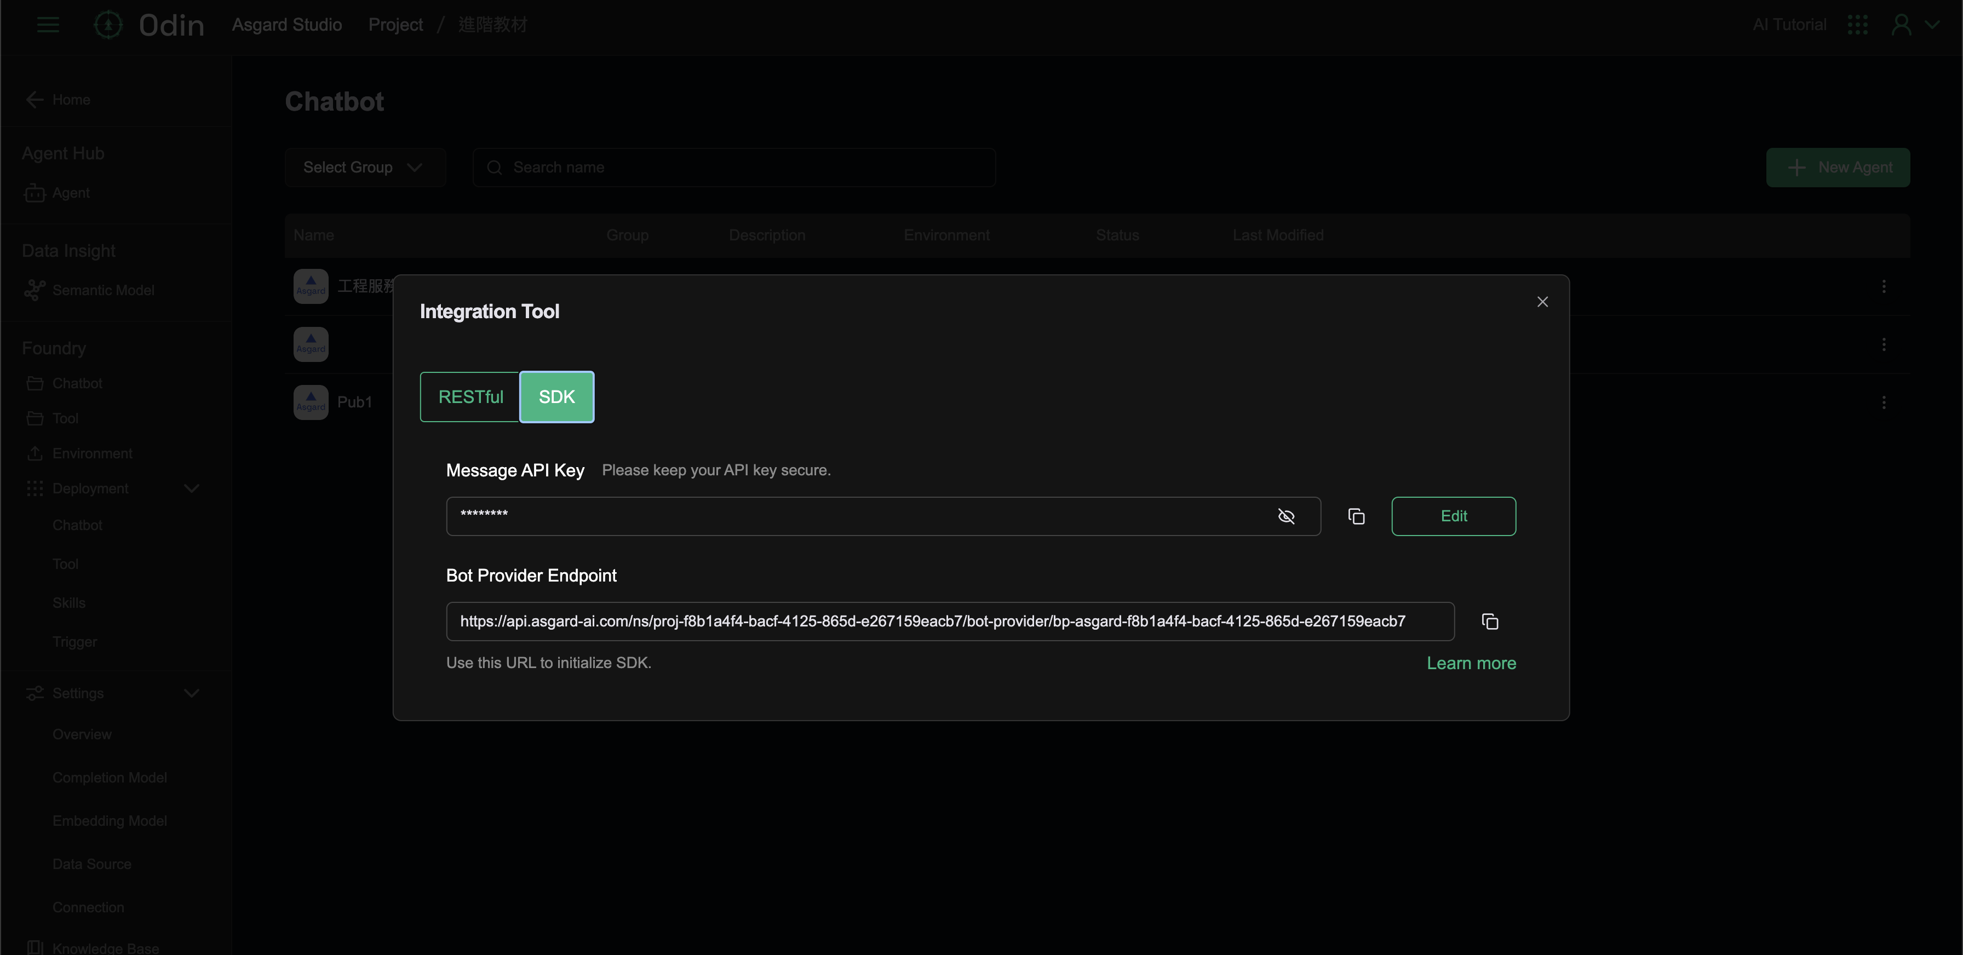Click the New Agent button

click(x=1838, y=168)
